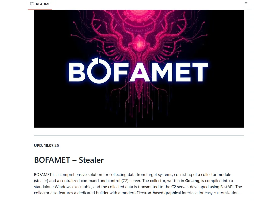Image resolution: width=255 pixels, height=201 pixels.
Task: Open the README outline list icon
Action: point(245,4)
